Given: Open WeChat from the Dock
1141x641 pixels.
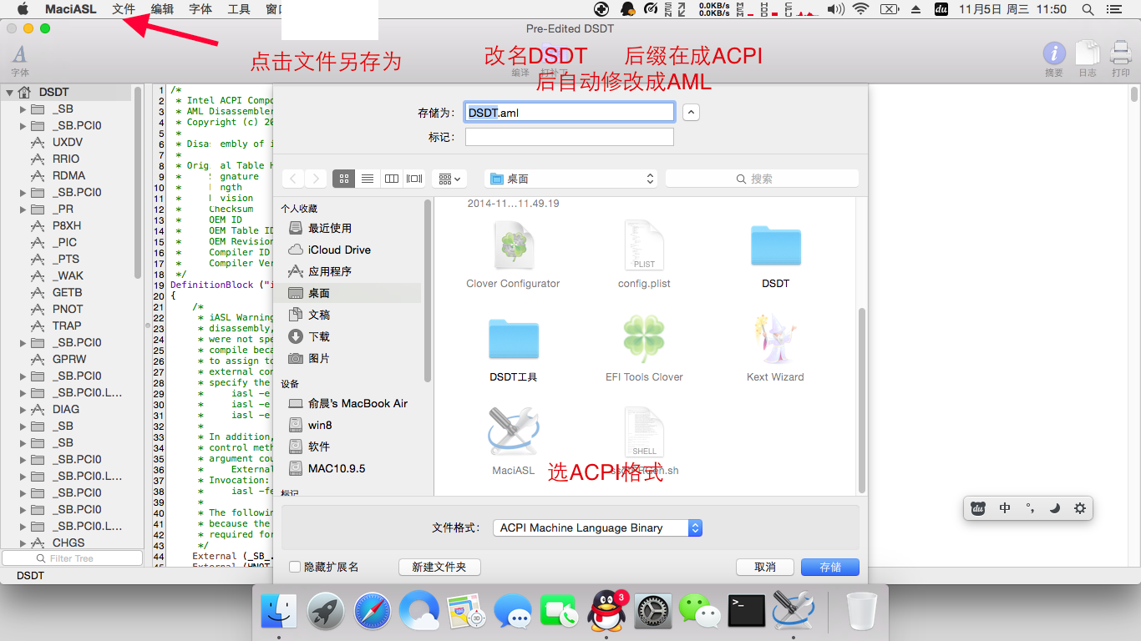Looking at the screenshot, I should pyautogui.click(x=700, y=611).
